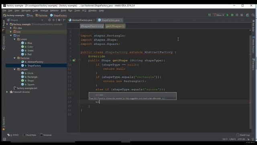
Task: Open the Favorites tool window stripe
Action: coord(4,124)
